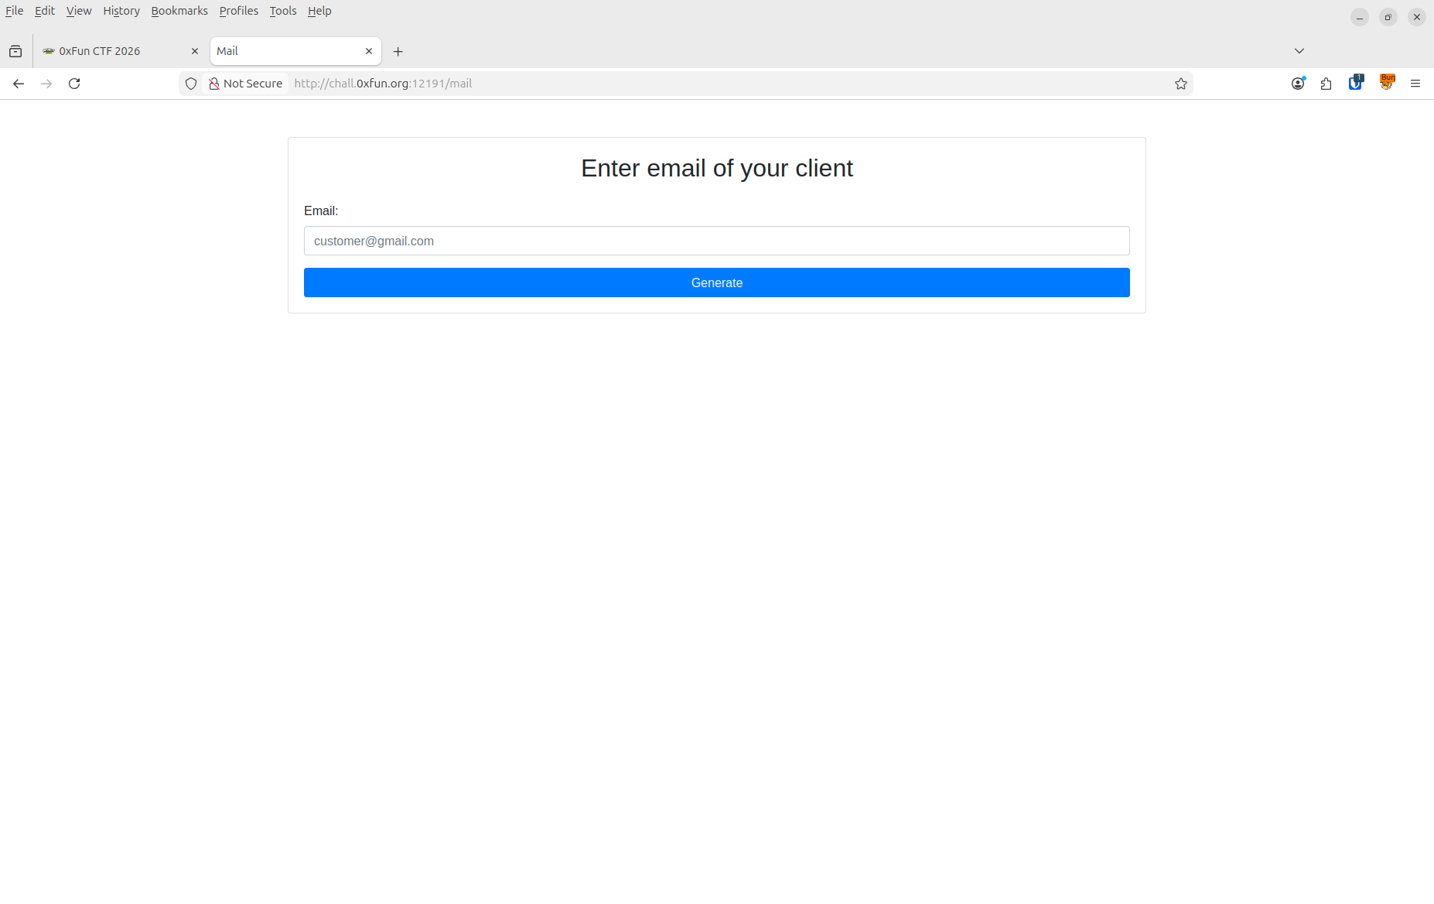Focus the Email input field

coord(716,241)
